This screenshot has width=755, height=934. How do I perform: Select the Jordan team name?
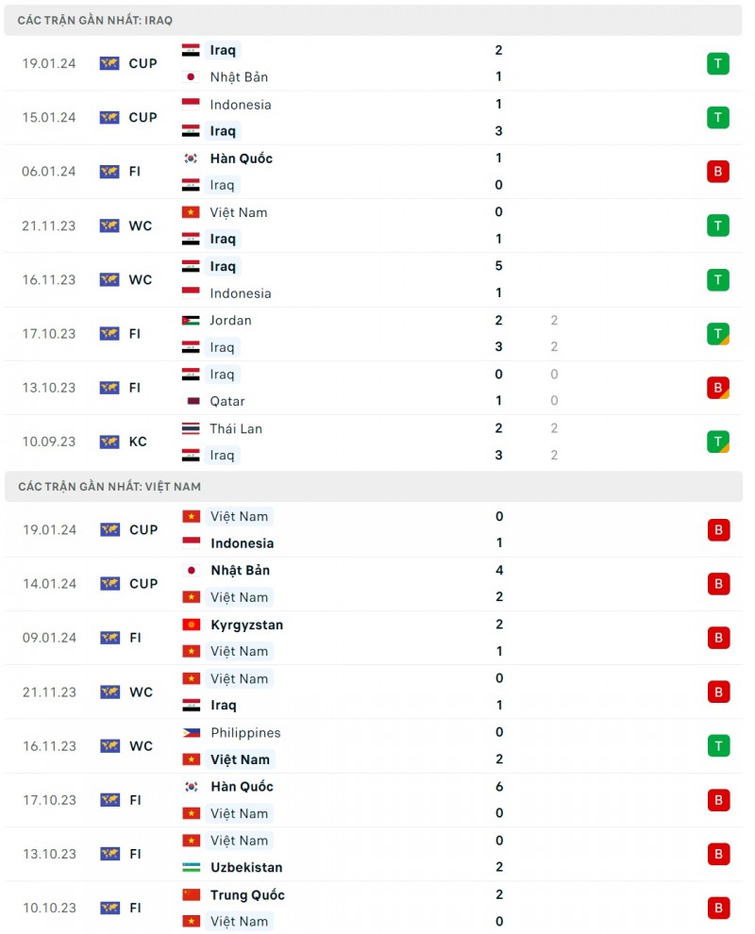[230, 321]
